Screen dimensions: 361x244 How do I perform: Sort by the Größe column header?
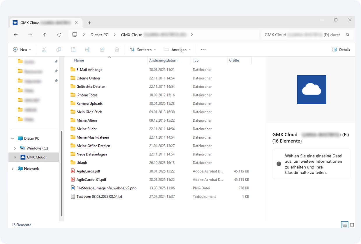tap(234, 60)
